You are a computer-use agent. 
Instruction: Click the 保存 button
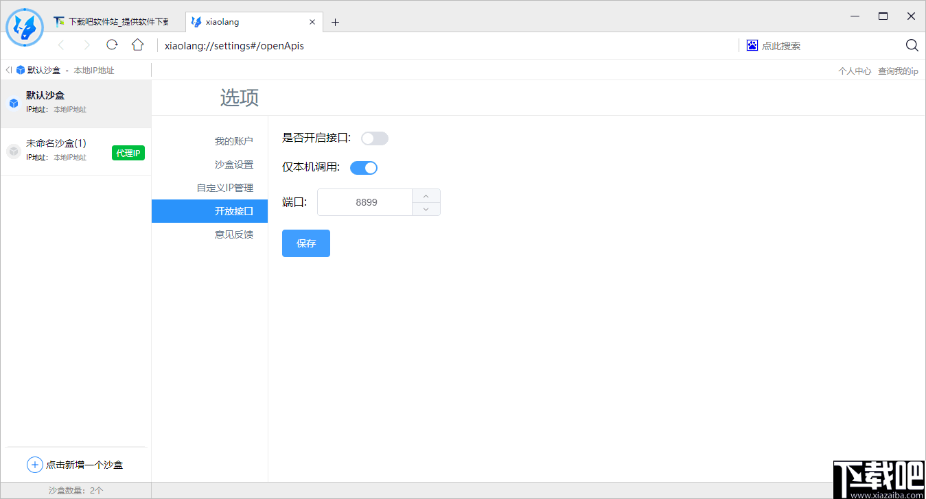tap(305, 243)
